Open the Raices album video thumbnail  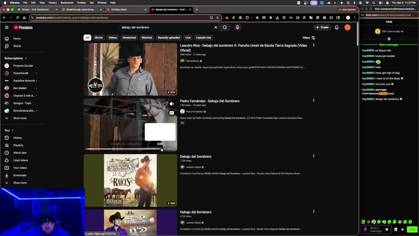(130, 180)
